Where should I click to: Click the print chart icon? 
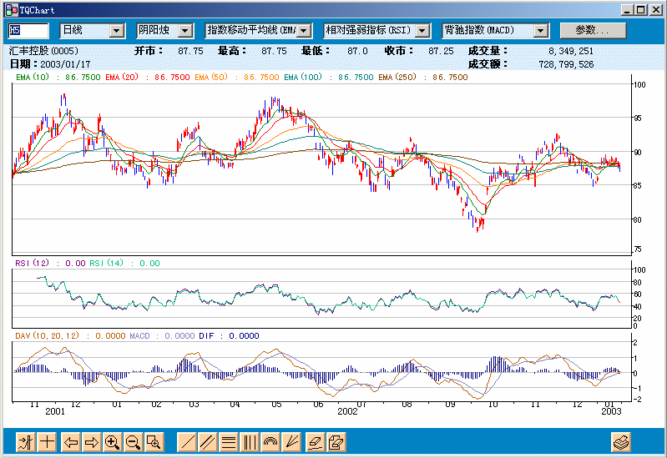click(x=621, y=442)
